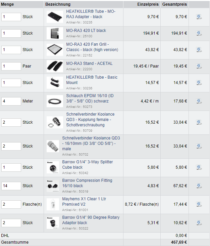Click refresh icon for Koolance QD3 male row
The width and height of the screenshot is (210, 246).
tap(199, 146)
